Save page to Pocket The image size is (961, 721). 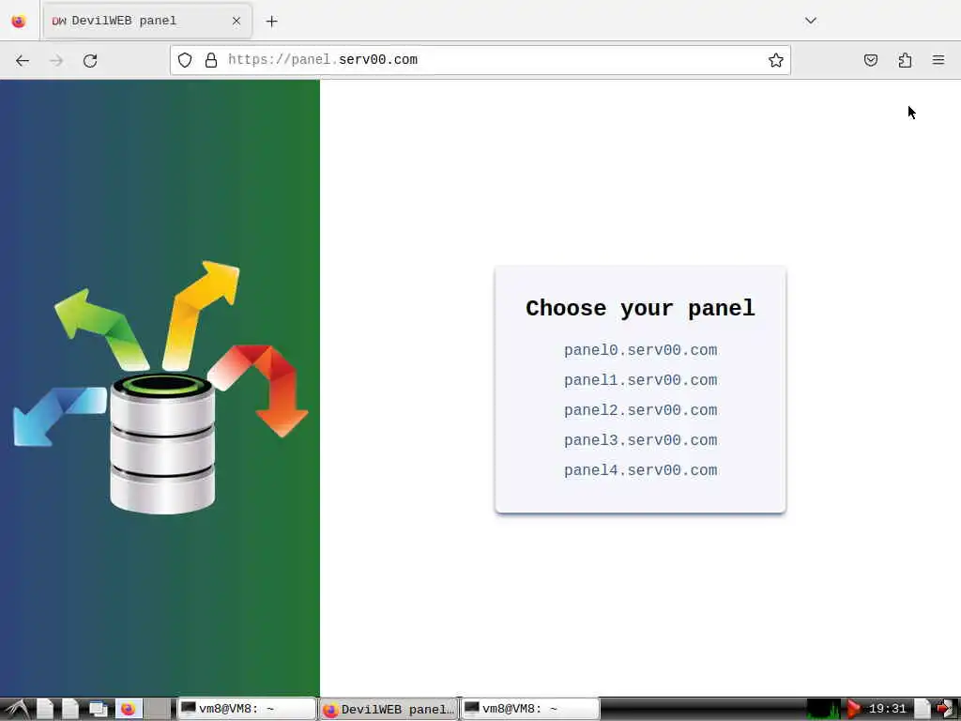click(871, 60)
